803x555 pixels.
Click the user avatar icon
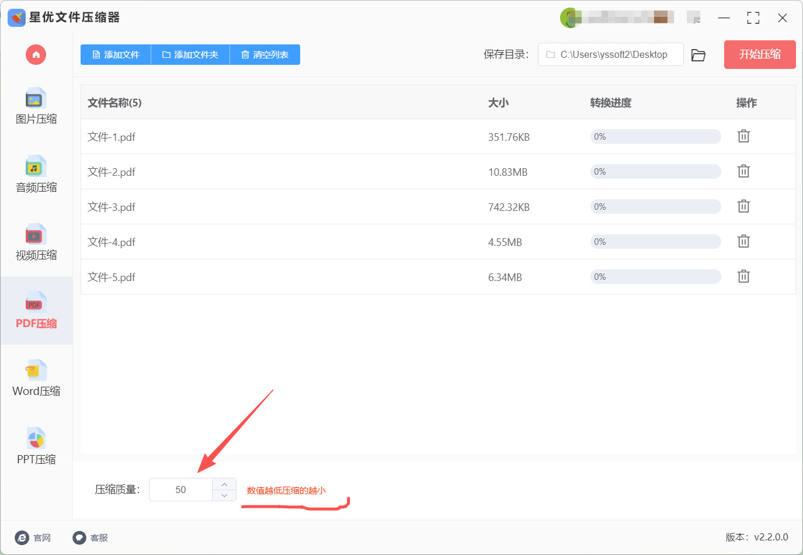pos(569,18)
